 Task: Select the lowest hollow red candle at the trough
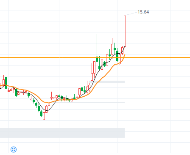click(x=44, y=116)
